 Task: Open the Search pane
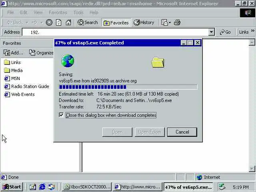coord(88,22)
